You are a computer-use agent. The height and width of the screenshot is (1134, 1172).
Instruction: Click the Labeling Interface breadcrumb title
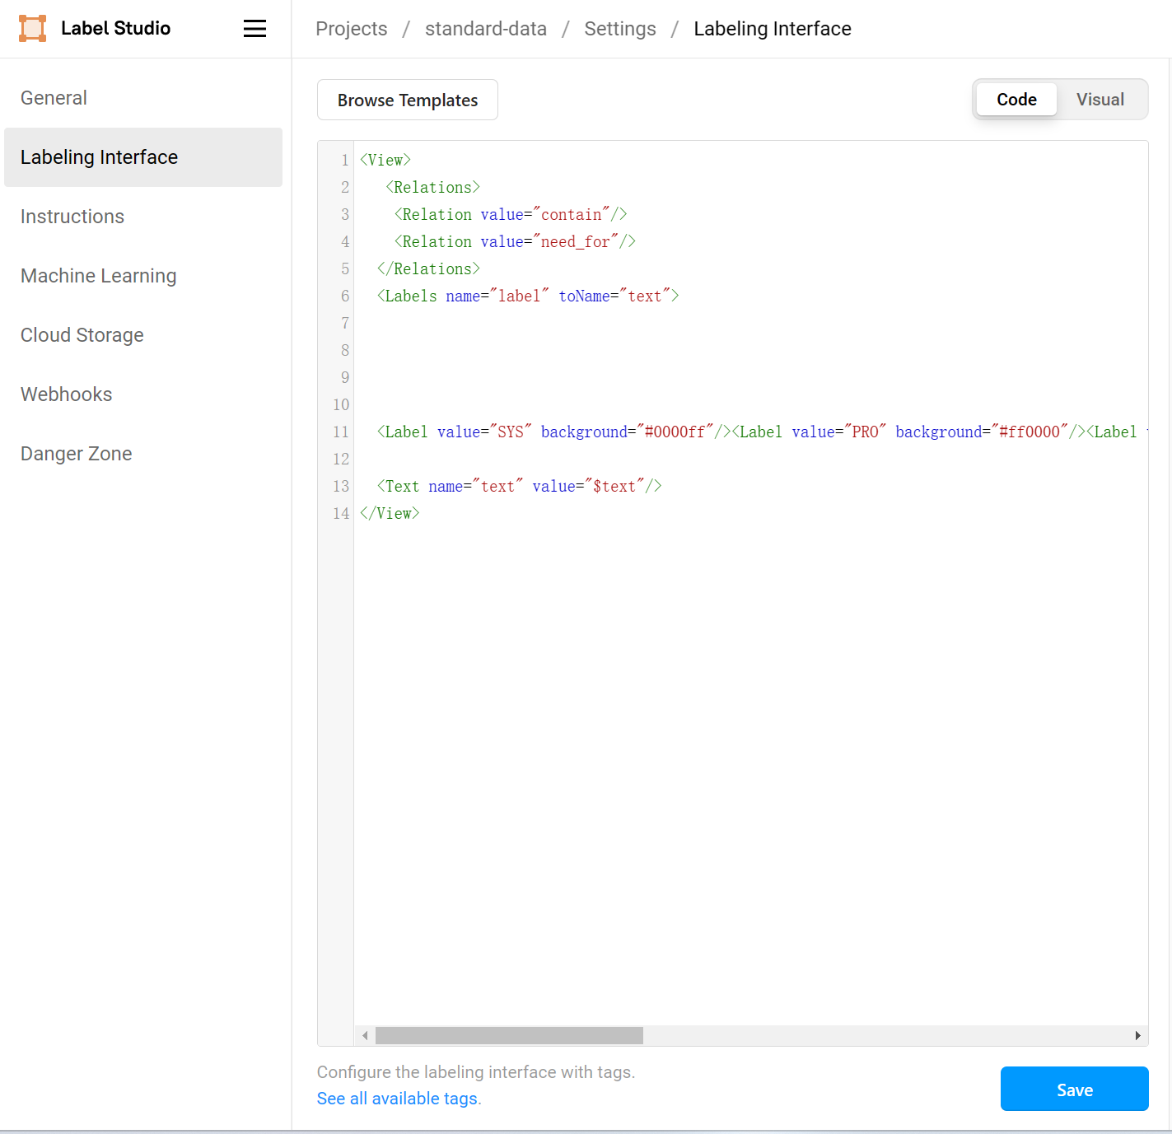point(773,29)
